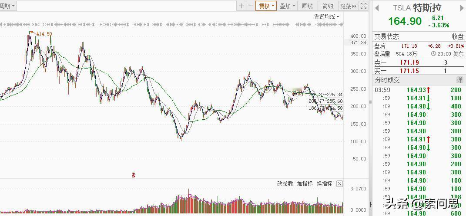Click the -6.21 price change value
The height and width of the screenshot is (216, 466).
[x=436, y=18]
